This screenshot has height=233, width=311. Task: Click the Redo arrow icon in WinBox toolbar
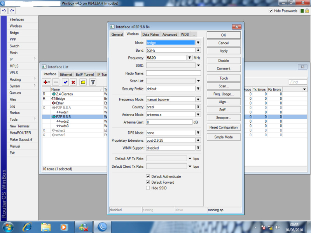[12, 11]
